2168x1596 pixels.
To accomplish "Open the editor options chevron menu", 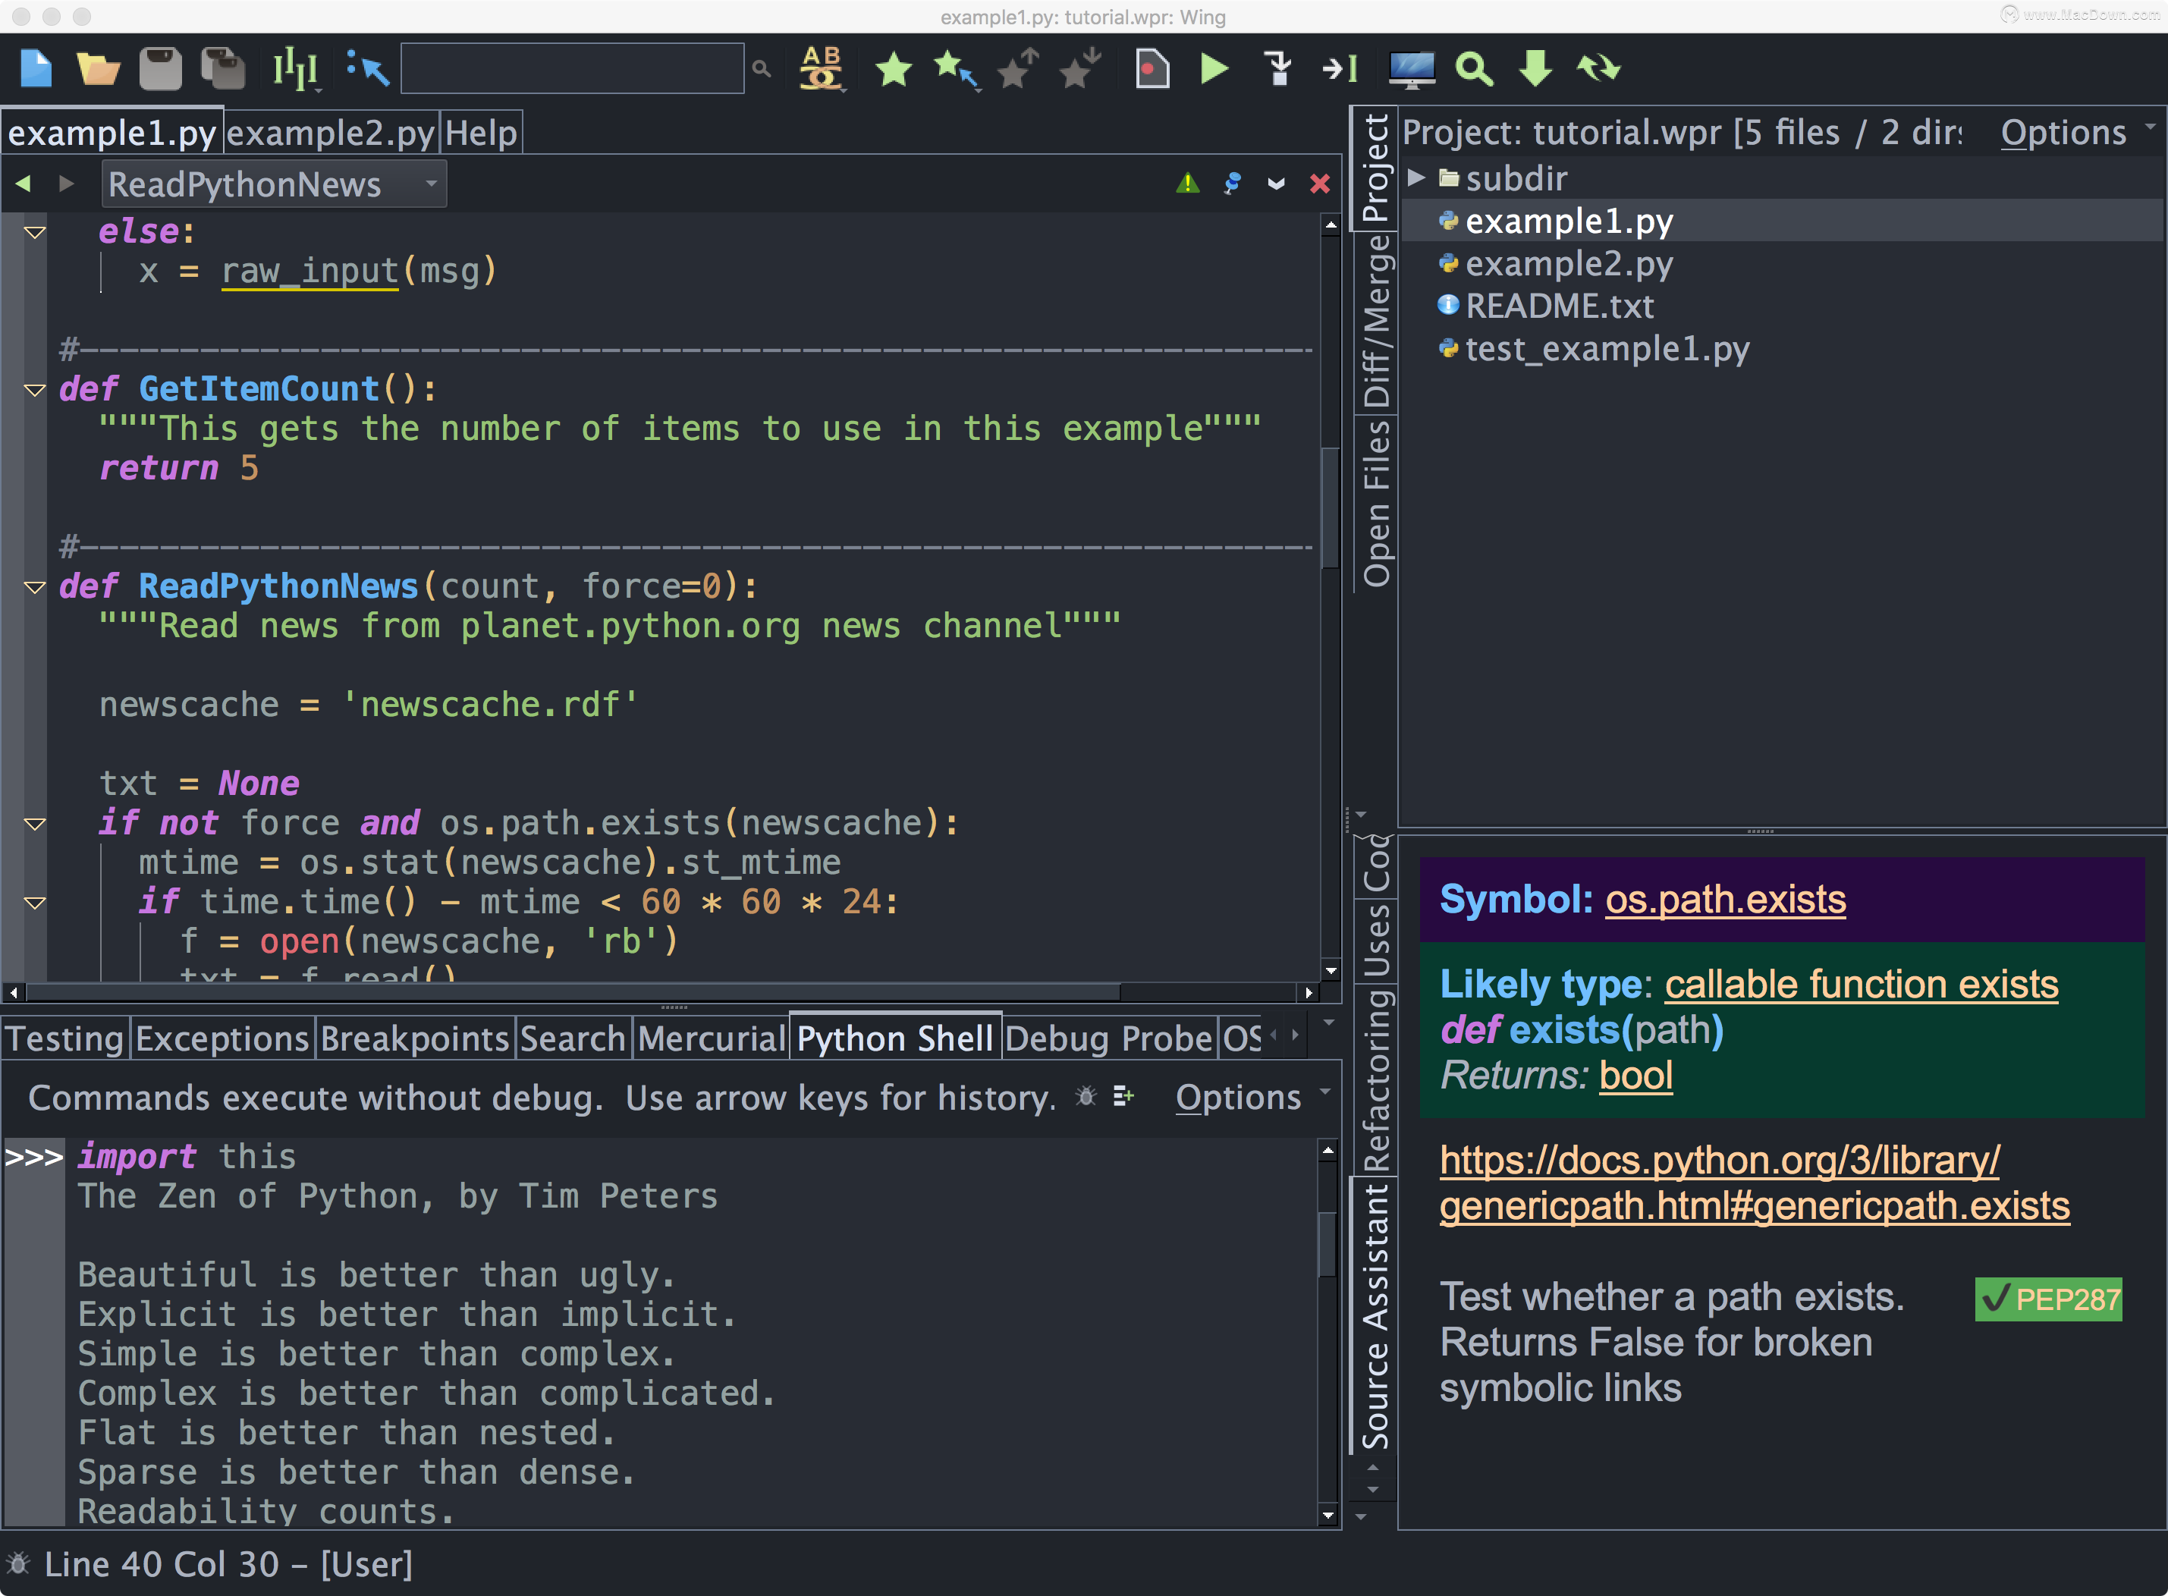I will [1276, 184].
